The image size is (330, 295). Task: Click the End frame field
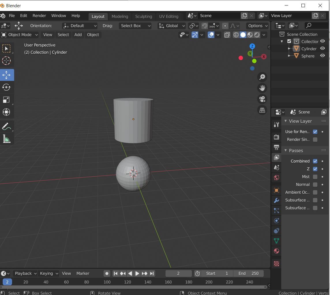[248, 273]
